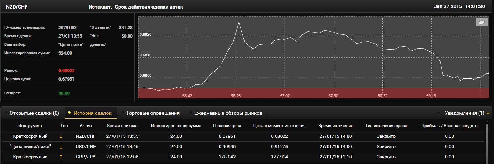This screenshot has height=164, width=494.
Task: Click the Инвестированная сумма column header
Action: tap(176, 126)
